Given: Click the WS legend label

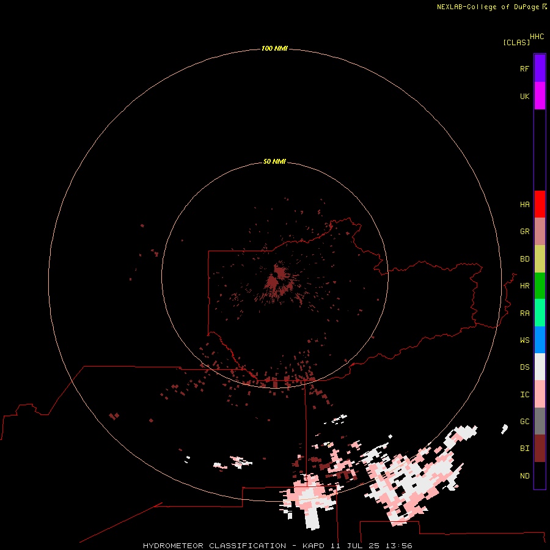Looking at the screenshot, I should [525, 340].
